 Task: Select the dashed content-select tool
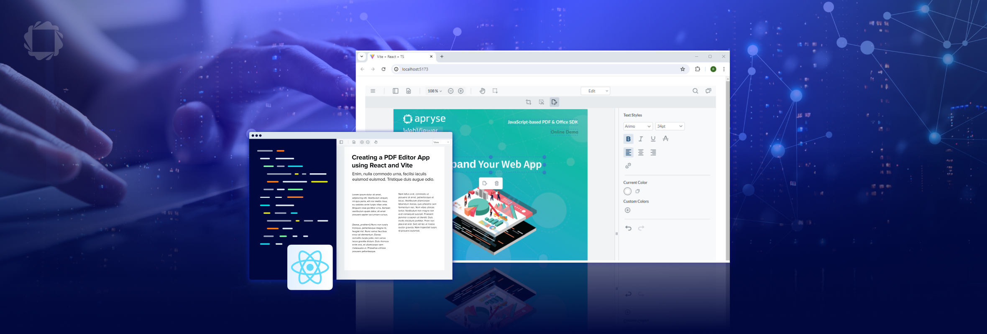tap(542, 102)
